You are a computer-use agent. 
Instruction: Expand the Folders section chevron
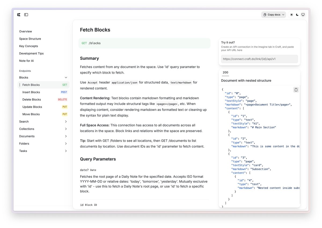(x=66, y=144)
